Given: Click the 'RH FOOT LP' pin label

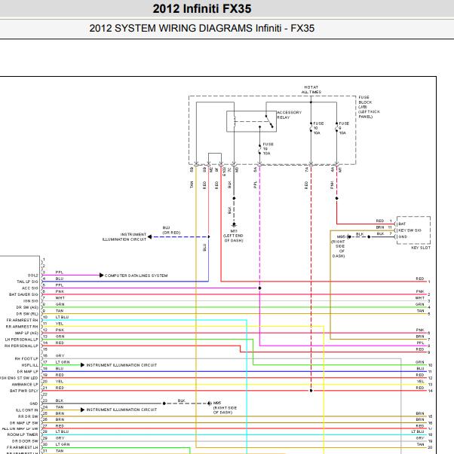Looking at the screenshot, I should coord(26,358).
